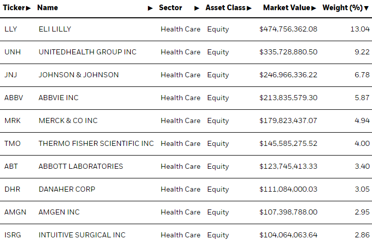Viewport: 372px width, 244px height.
Task: Select the Sector column header
Action: [x=170, y=8]
